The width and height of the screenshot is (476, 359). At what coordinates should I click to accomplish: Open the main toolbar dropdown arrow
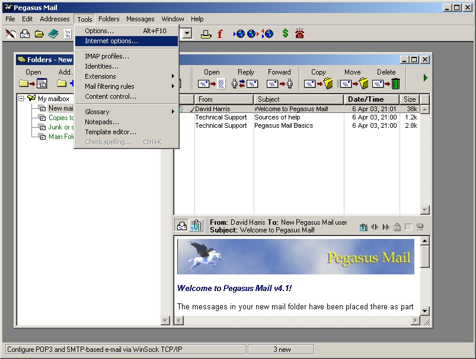point(188,34)
